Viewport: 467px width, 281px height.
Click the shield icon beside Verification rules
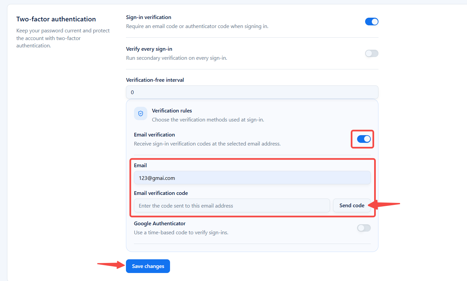[141, 113]
